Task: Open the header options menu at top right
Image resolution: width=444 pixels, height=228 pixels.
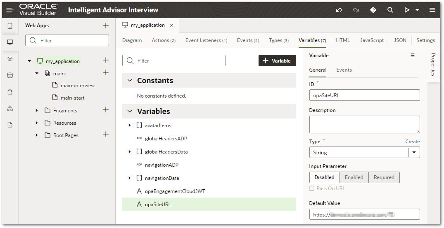Action: [x=432, y=10]
